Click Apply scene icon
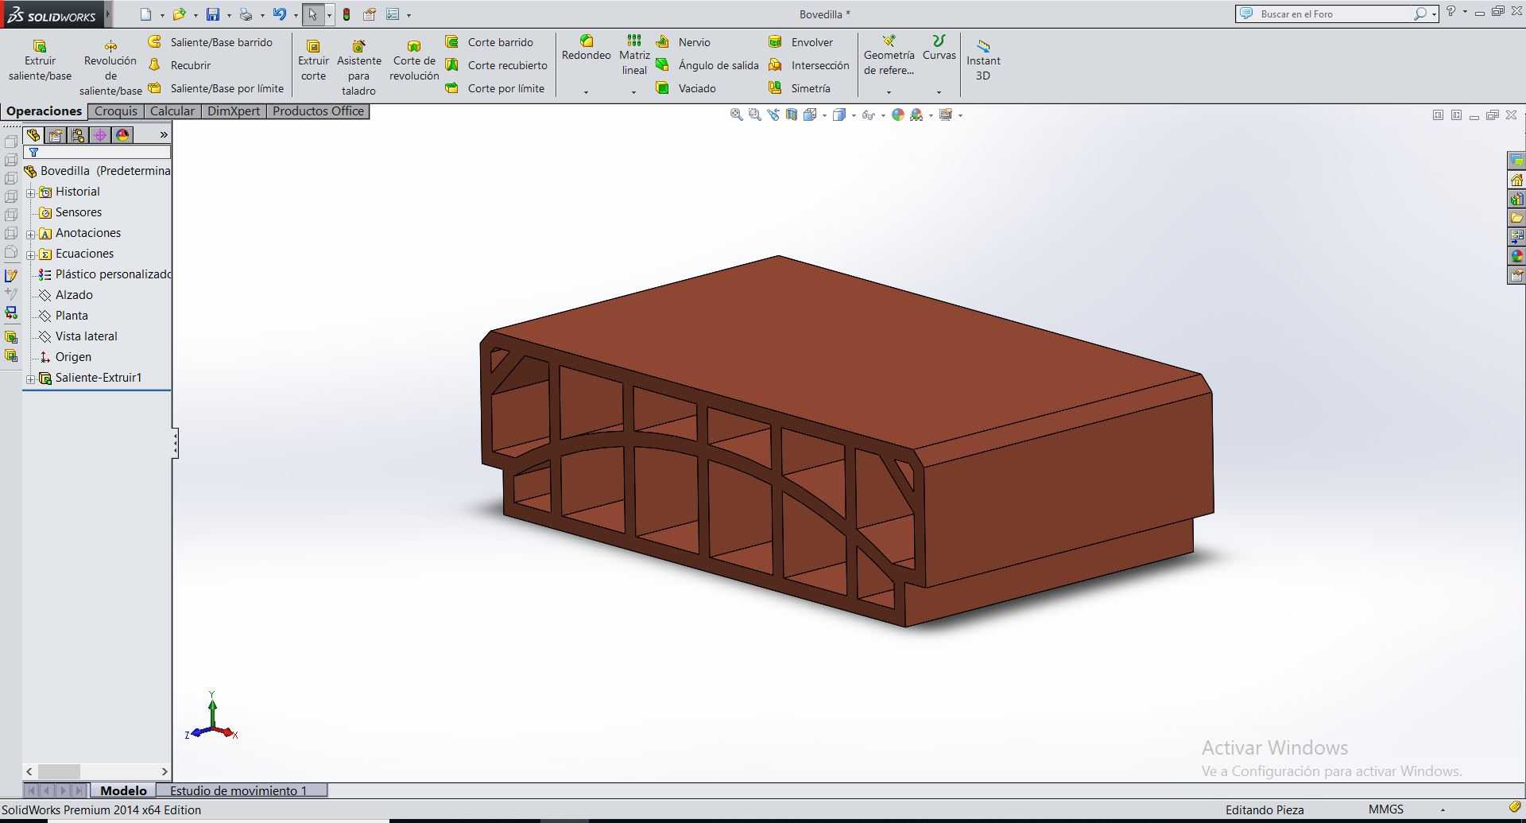Image resolution: width=1526 pixels, height=823 pixels. pos(917,115)
